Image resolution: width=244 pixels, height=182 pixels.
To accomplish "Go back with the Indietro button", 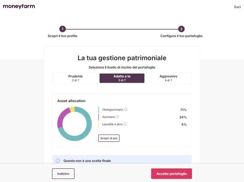I will pyautogui.click(x=63, y=174).
